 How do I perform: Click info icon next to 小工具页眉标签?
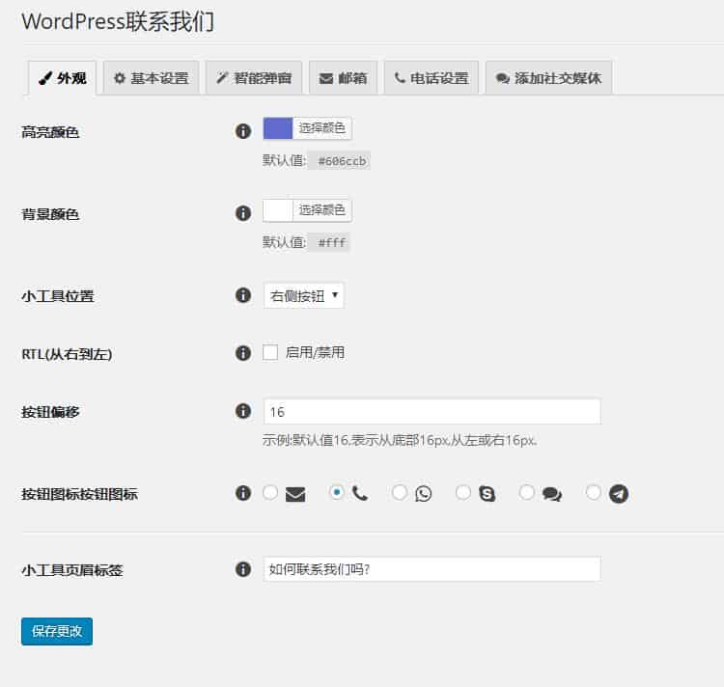[x=243, y=569]
